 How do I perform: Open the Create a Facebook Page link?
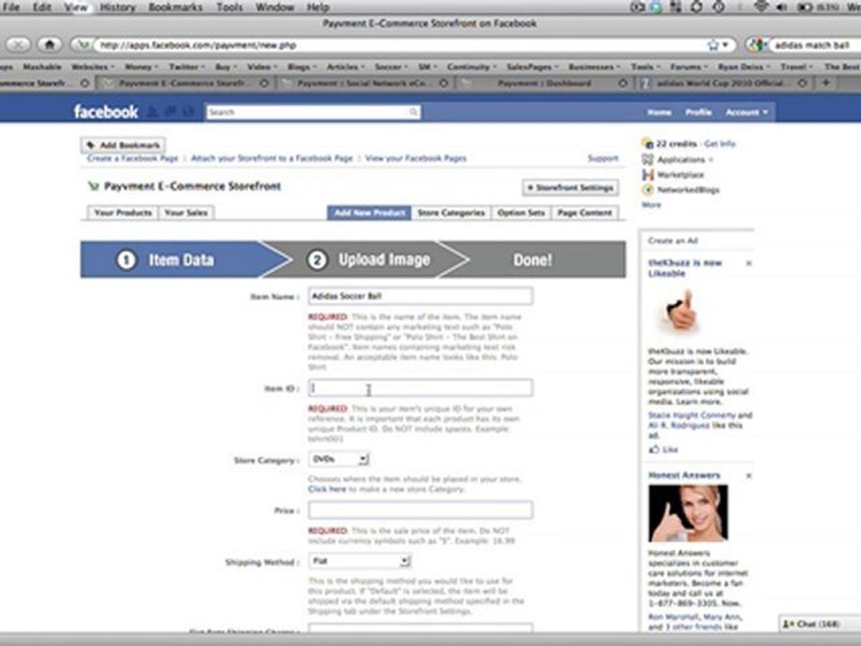click(133, 159)
